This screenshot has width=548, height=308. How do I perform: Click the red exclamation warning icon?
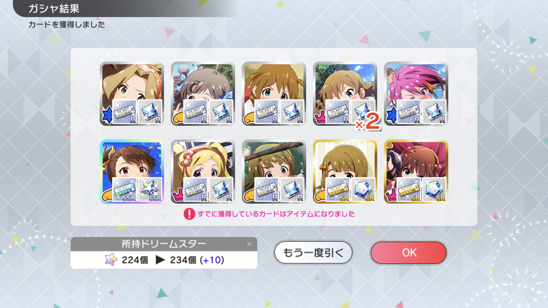(x=189, y=214)
